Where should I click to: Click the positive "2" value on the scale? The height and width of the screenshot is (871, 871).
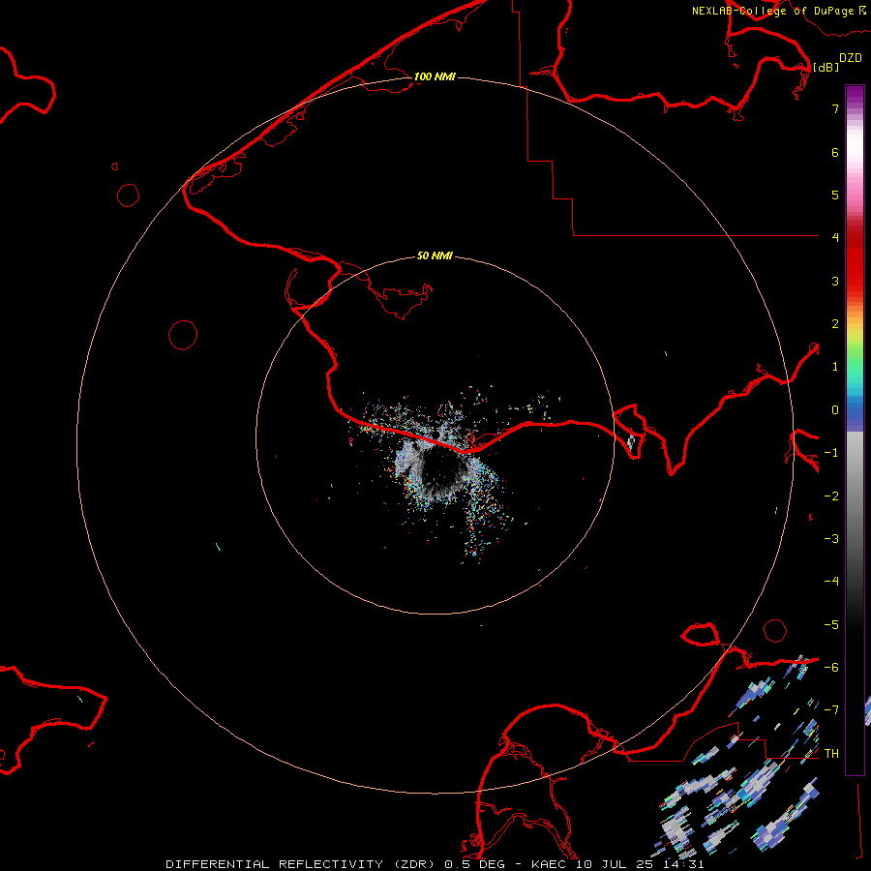coord(835,324)
